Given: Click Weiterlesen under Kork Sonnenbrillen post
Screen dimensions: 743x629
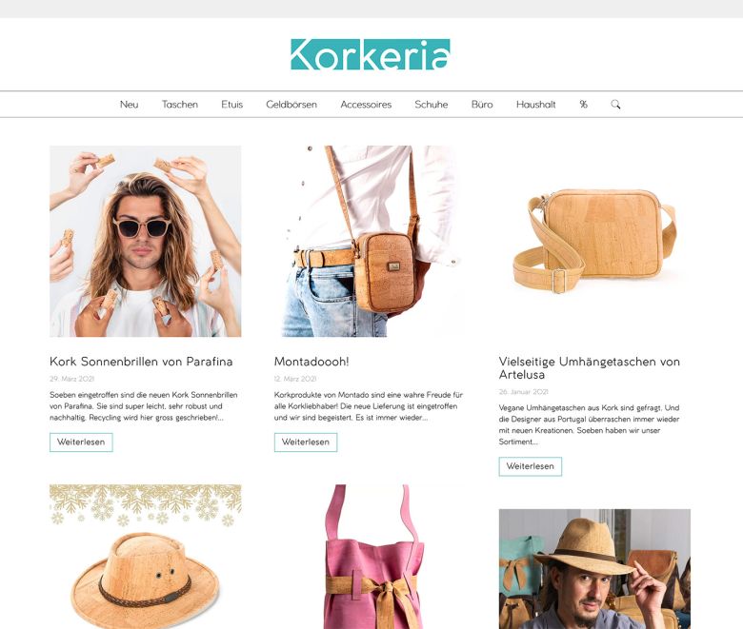Looking at the screenshot, I should click(x=81, y=442).
